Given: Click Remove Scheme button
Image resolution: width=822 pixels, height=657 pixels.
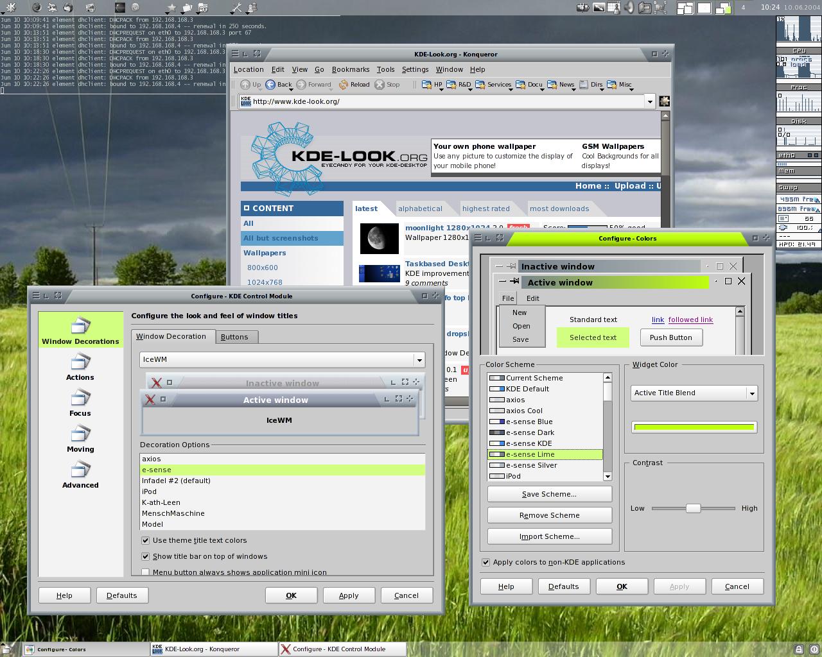Looking at the screenshot, I should 550,515.
